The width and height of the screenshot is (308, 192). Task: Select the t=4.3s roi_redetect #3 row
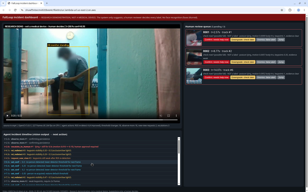pyautogui.click(x=90, y=154)
